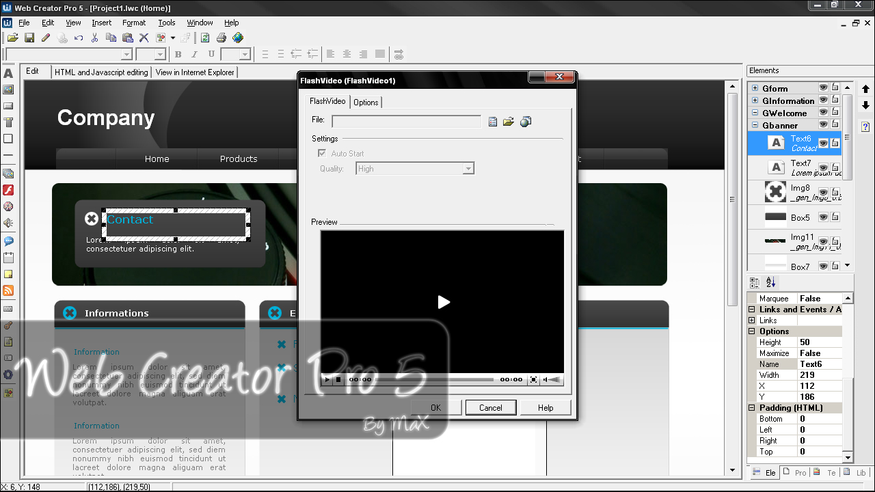
Task: Click the Delete X icon in the toolbar
Action: (x=144, y=38)
